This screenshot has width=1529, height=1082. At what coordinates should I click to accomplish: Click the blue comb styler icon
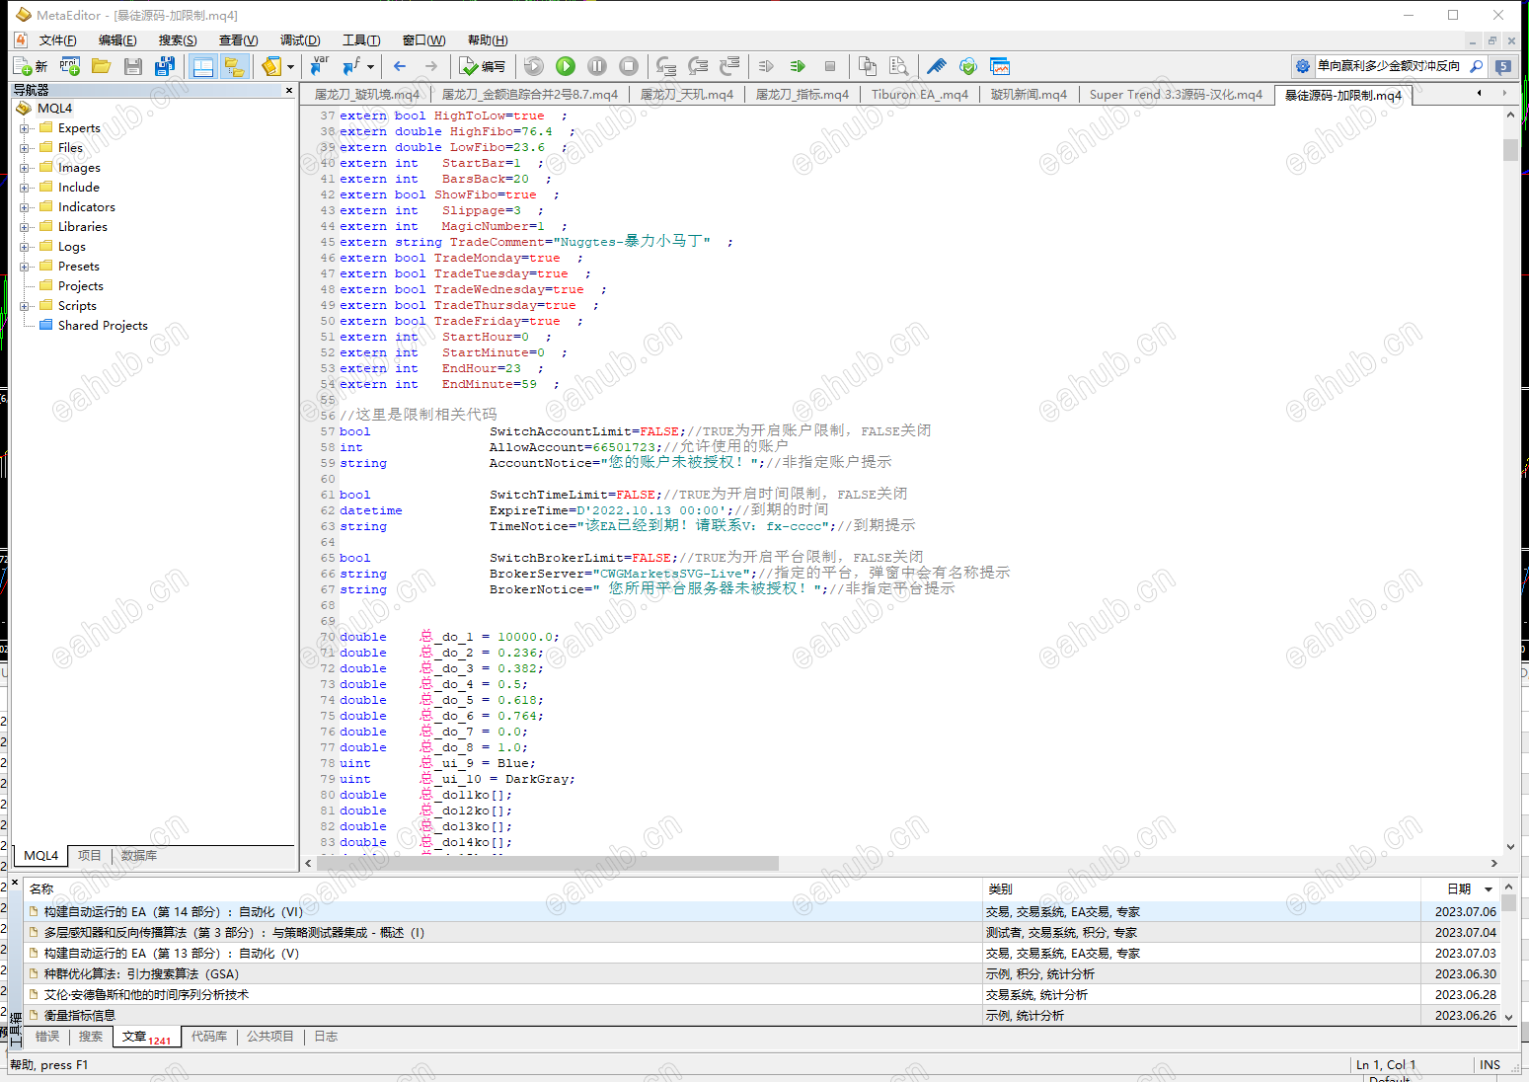pyautogui.click(x=937, y=66)
